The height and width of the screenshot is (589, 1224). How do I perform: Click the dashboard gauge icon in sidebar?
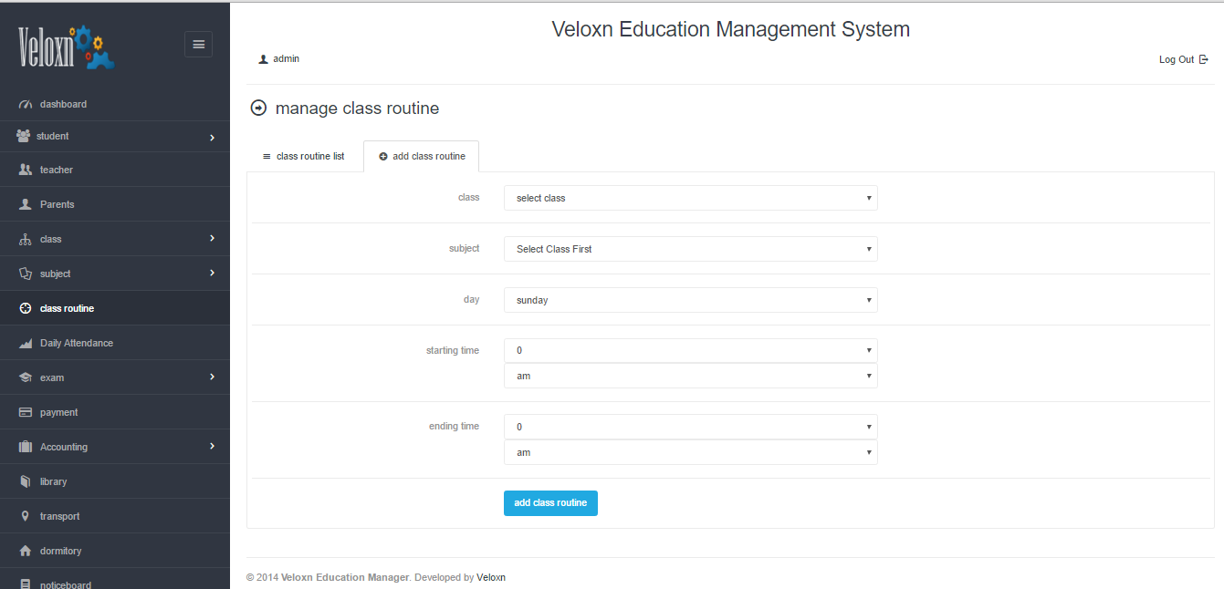pos(26,104)
